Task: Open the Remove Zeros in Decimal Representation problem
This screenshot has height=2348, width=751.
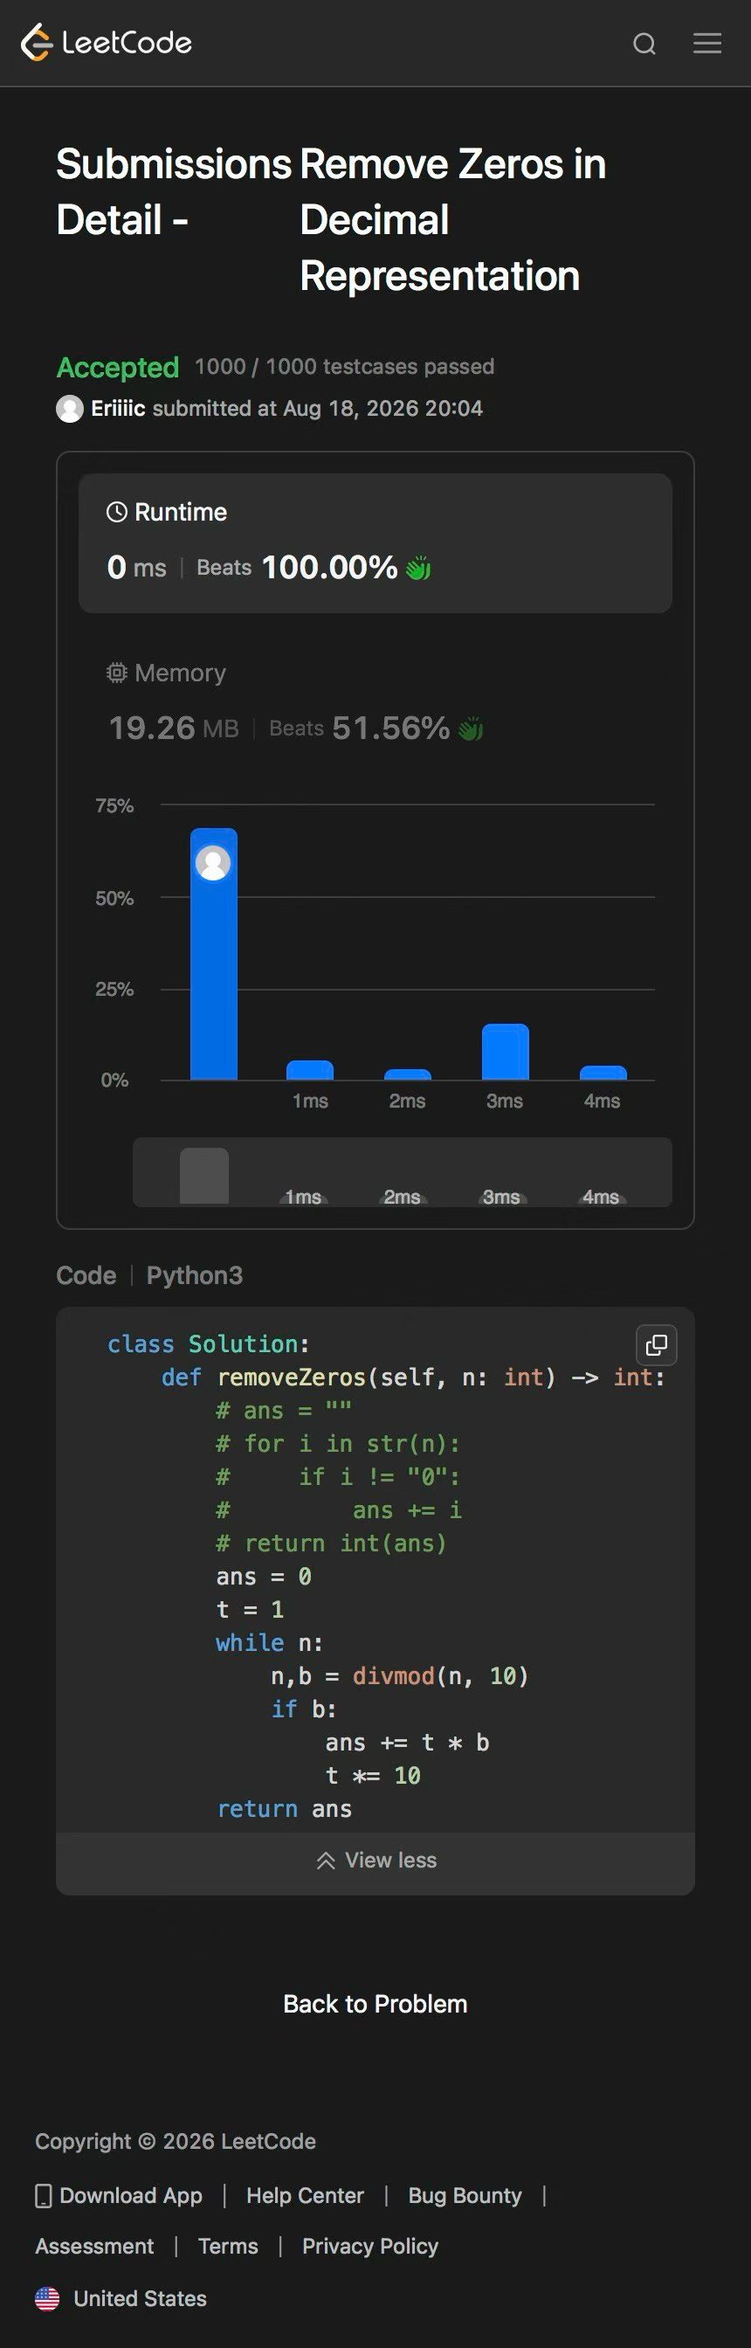Action: click(453, 219)
